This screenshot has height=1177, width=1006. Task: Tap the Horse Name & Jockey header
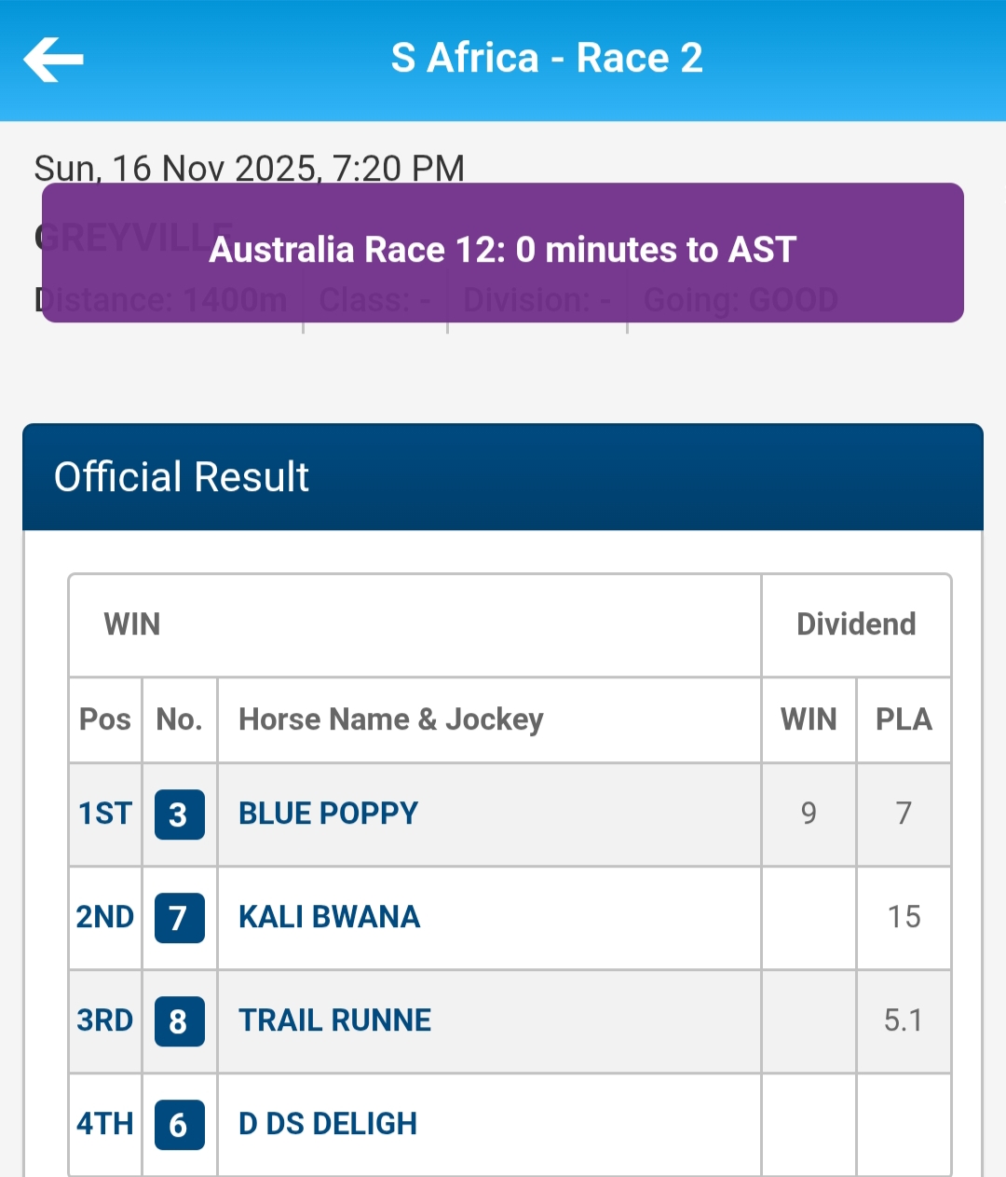click(x=391, y=719)
